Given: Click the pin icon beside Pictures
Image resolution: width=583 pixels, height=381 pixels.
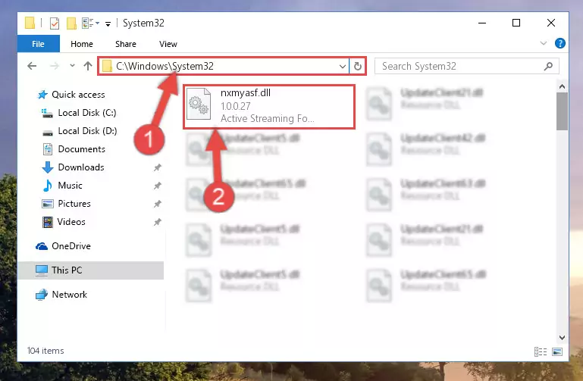Looking at the screenshot, I should pyautogui.click(x=158, y=204).
